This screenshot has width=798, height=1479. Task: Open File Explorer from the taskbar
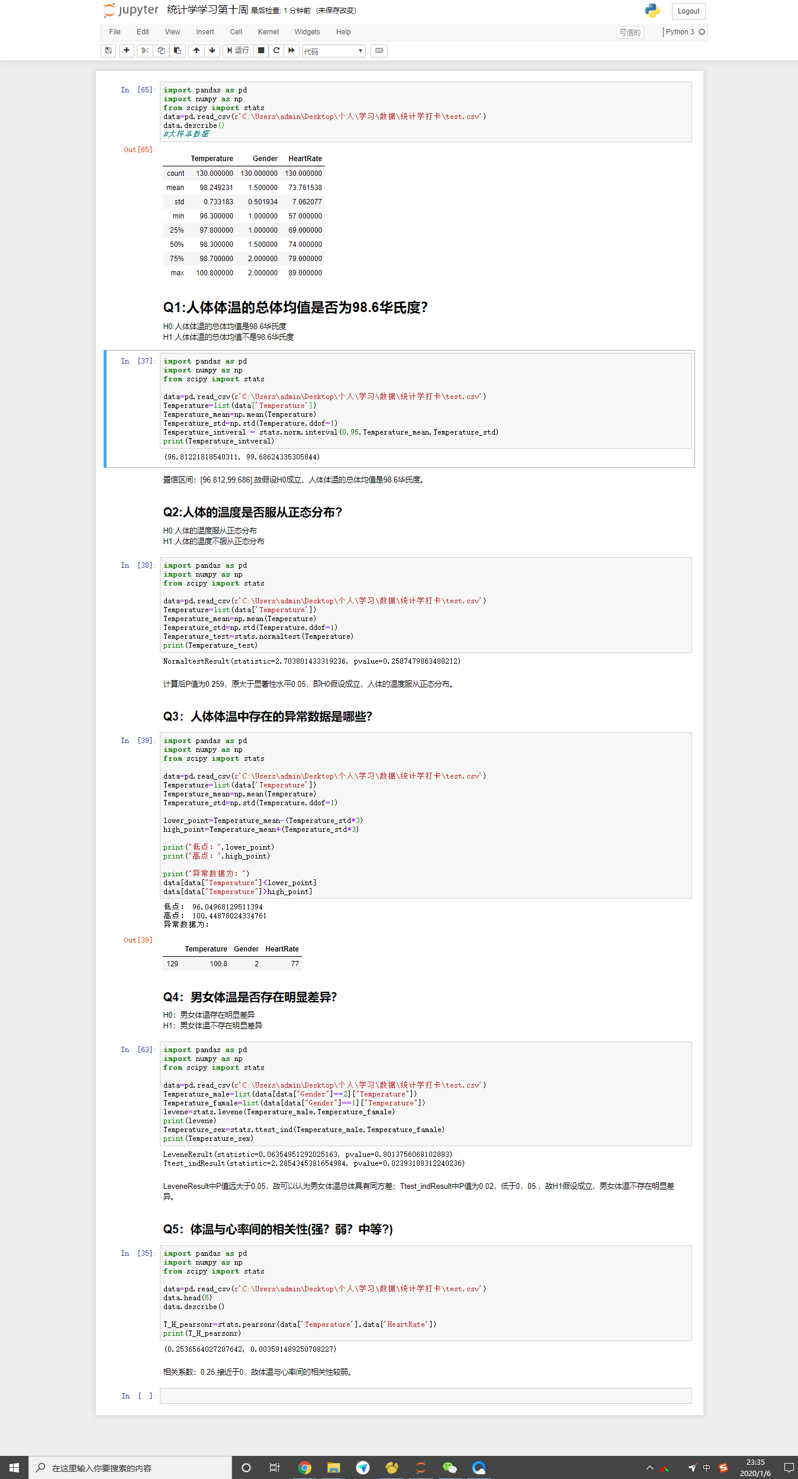334,1468
